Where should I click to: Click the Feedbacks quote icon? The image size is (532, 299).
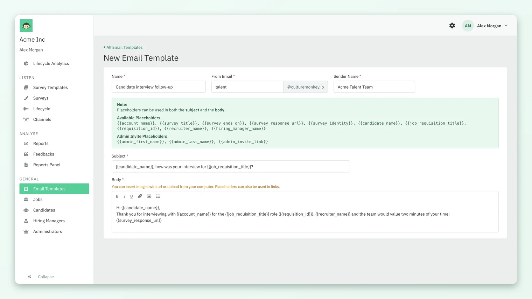[x=26, y=154]
